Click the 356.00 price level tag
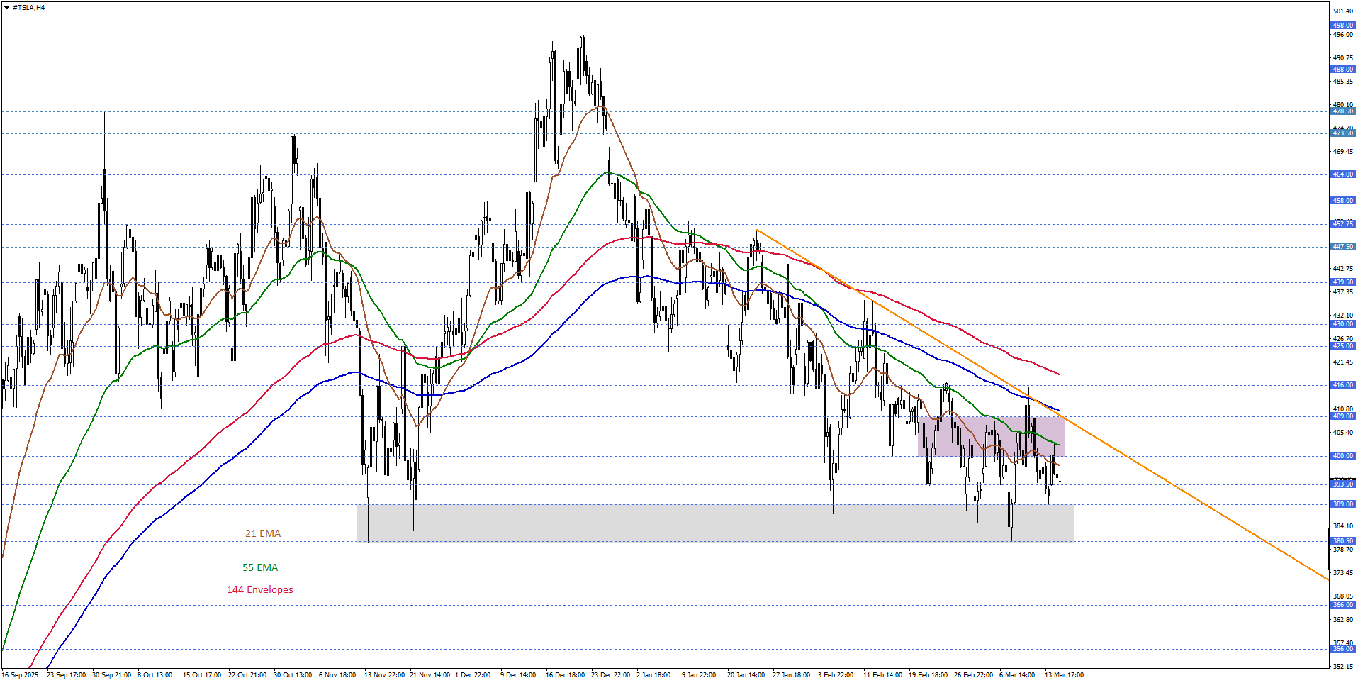The width and height of the screenshot is (1358, 683). tap(1342, 649)
